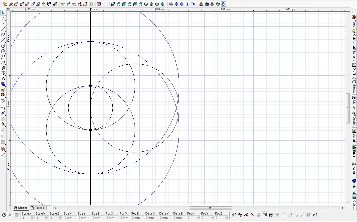Activate the What's This help pointer
This screenshot has height=222, width=357.
click(x=49, y=4)
